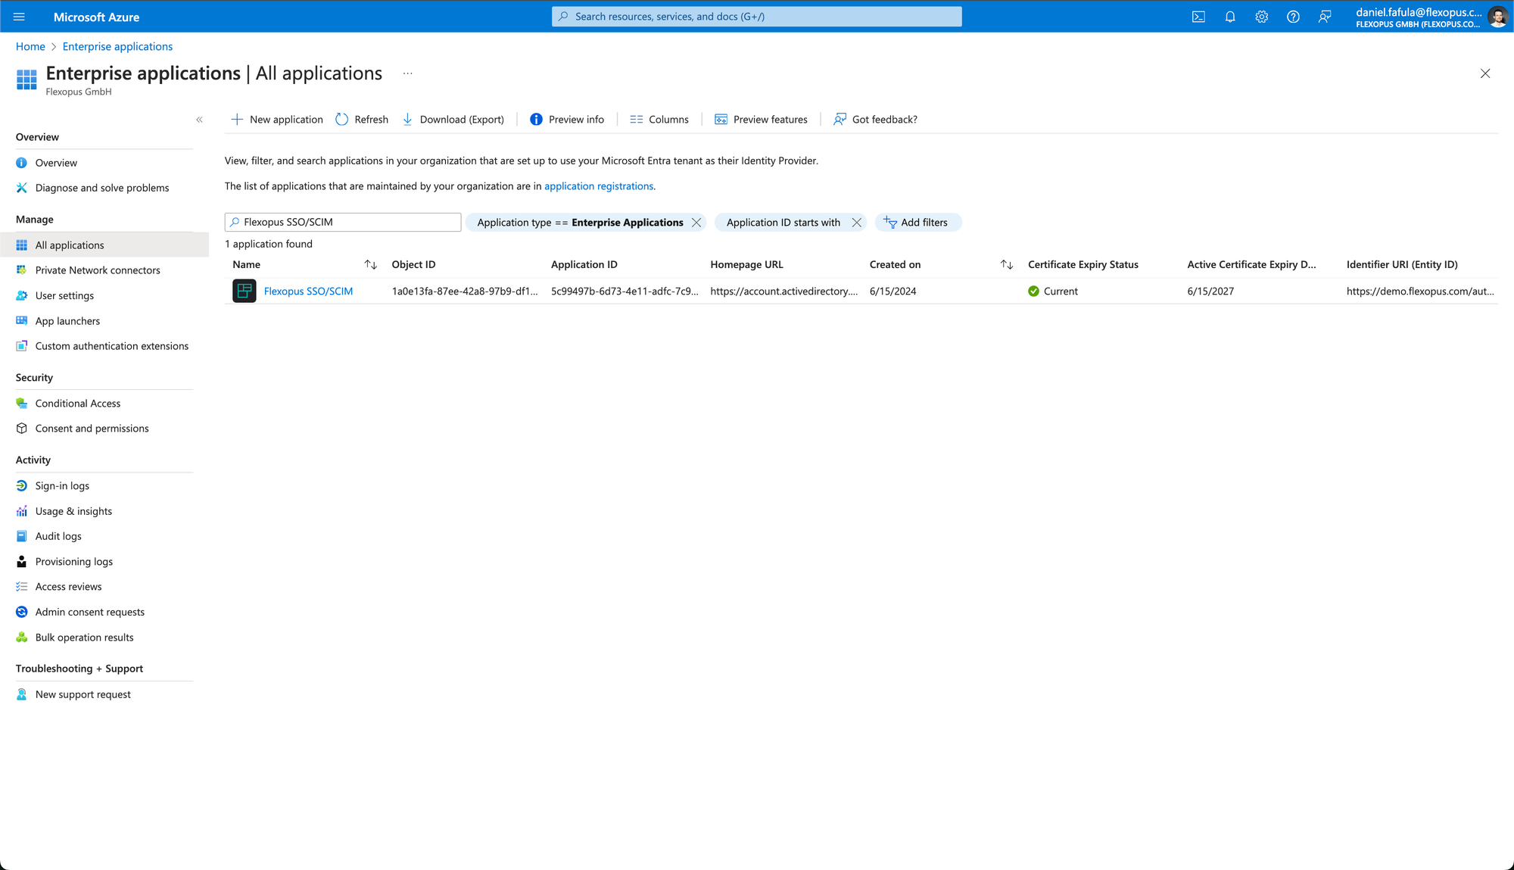Sort by the Name column arrows
Image resolution: width=1514 pixels, height=870 pixels.
pyautogui.click(x=370, y=264)
